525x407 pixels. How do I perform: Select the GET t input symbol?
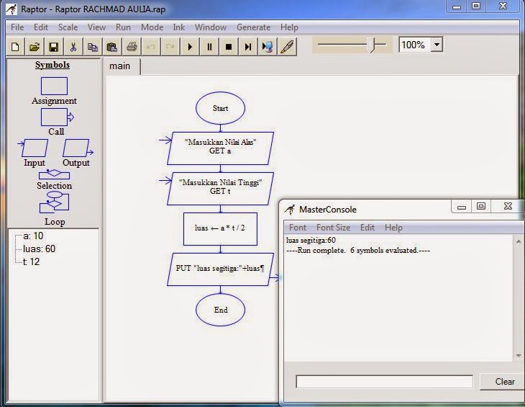point(220,189)
